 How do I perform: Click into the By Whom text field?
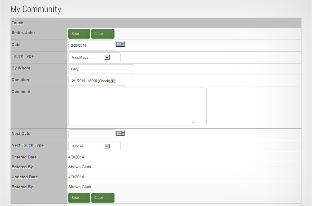101,69
